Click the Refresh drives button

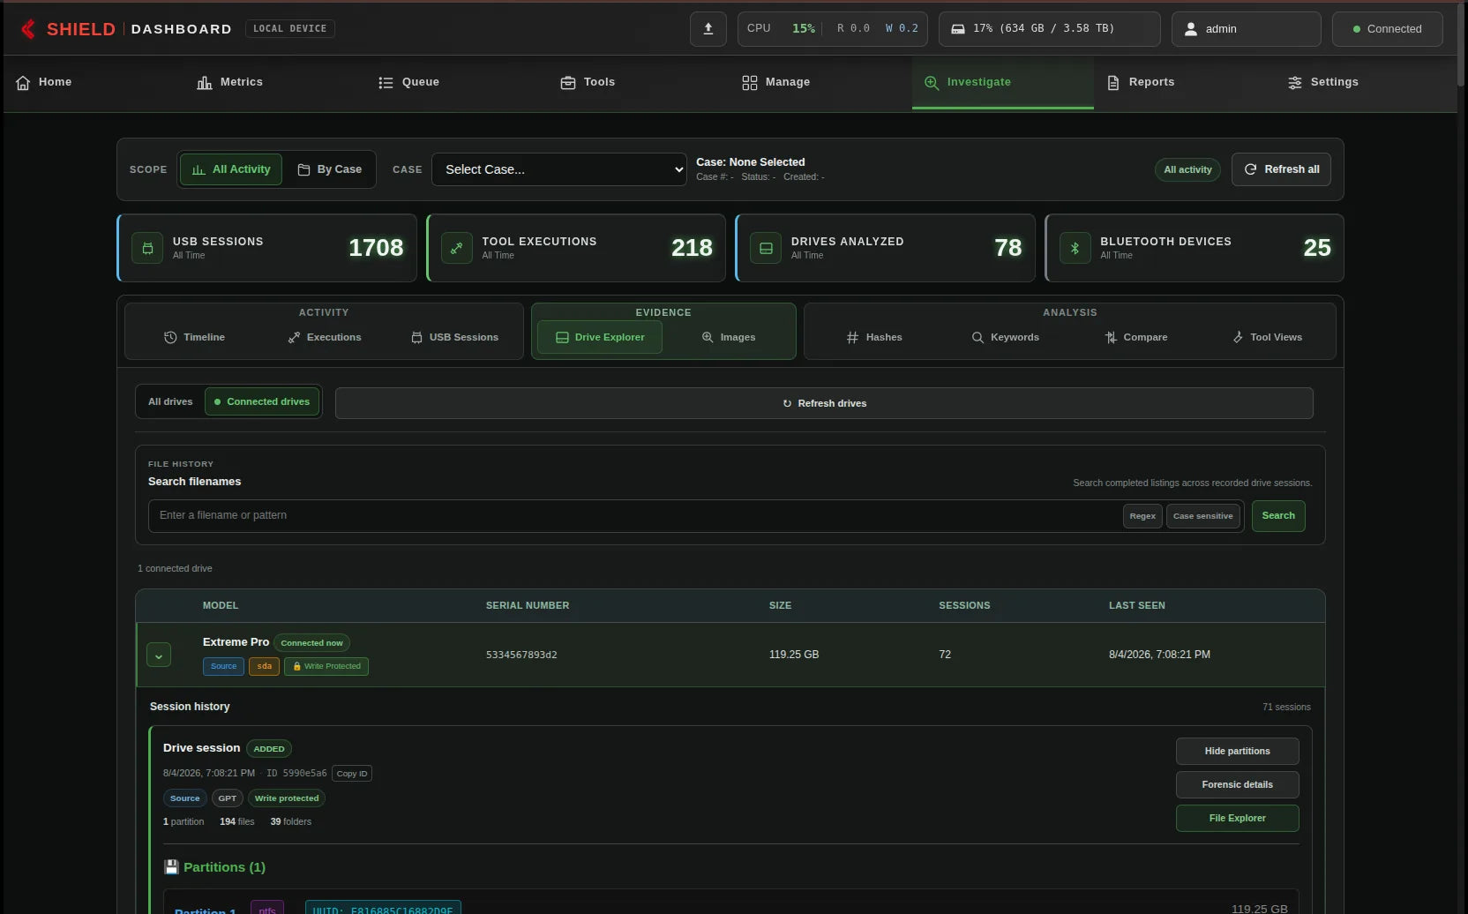pyautogui.click(x=824, y=403)
